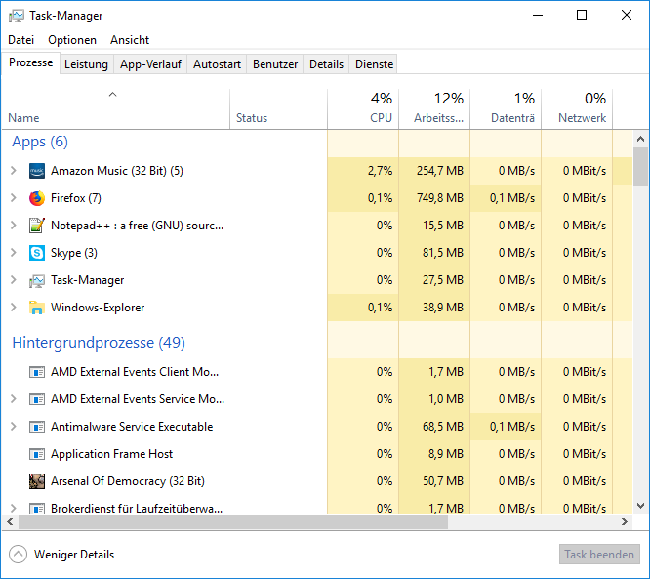The height and width of the screenshot is (579, 650).
Task: Click the vertical scrollbar up arrow
Action: (x=640, y=139)
